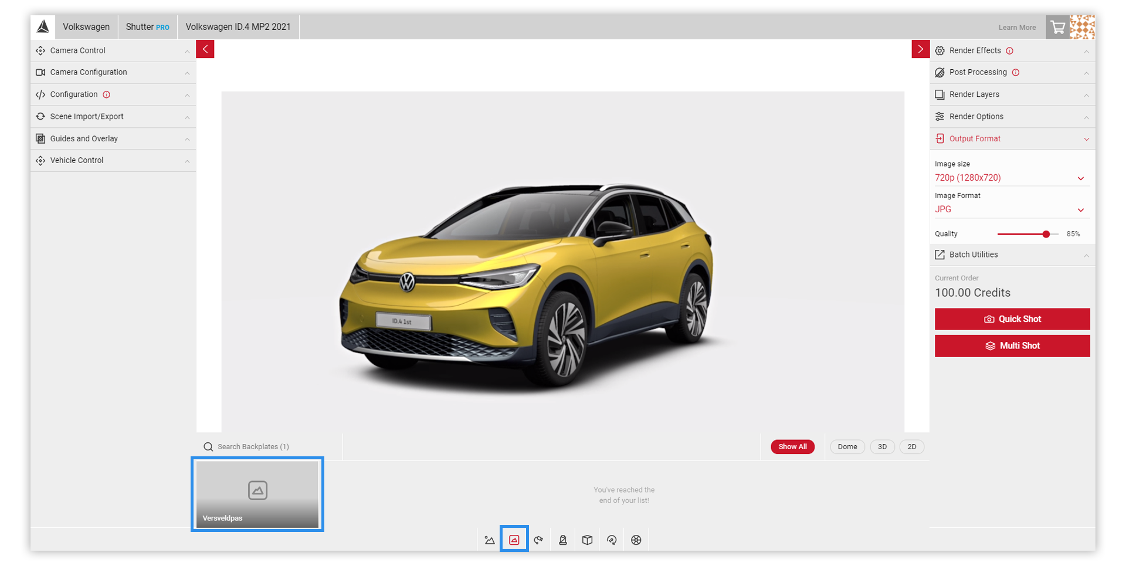Expand the Render Options section
The height and width of the screenshot is (566, 1126).
pyautogui.click(x=1012, y=117)
